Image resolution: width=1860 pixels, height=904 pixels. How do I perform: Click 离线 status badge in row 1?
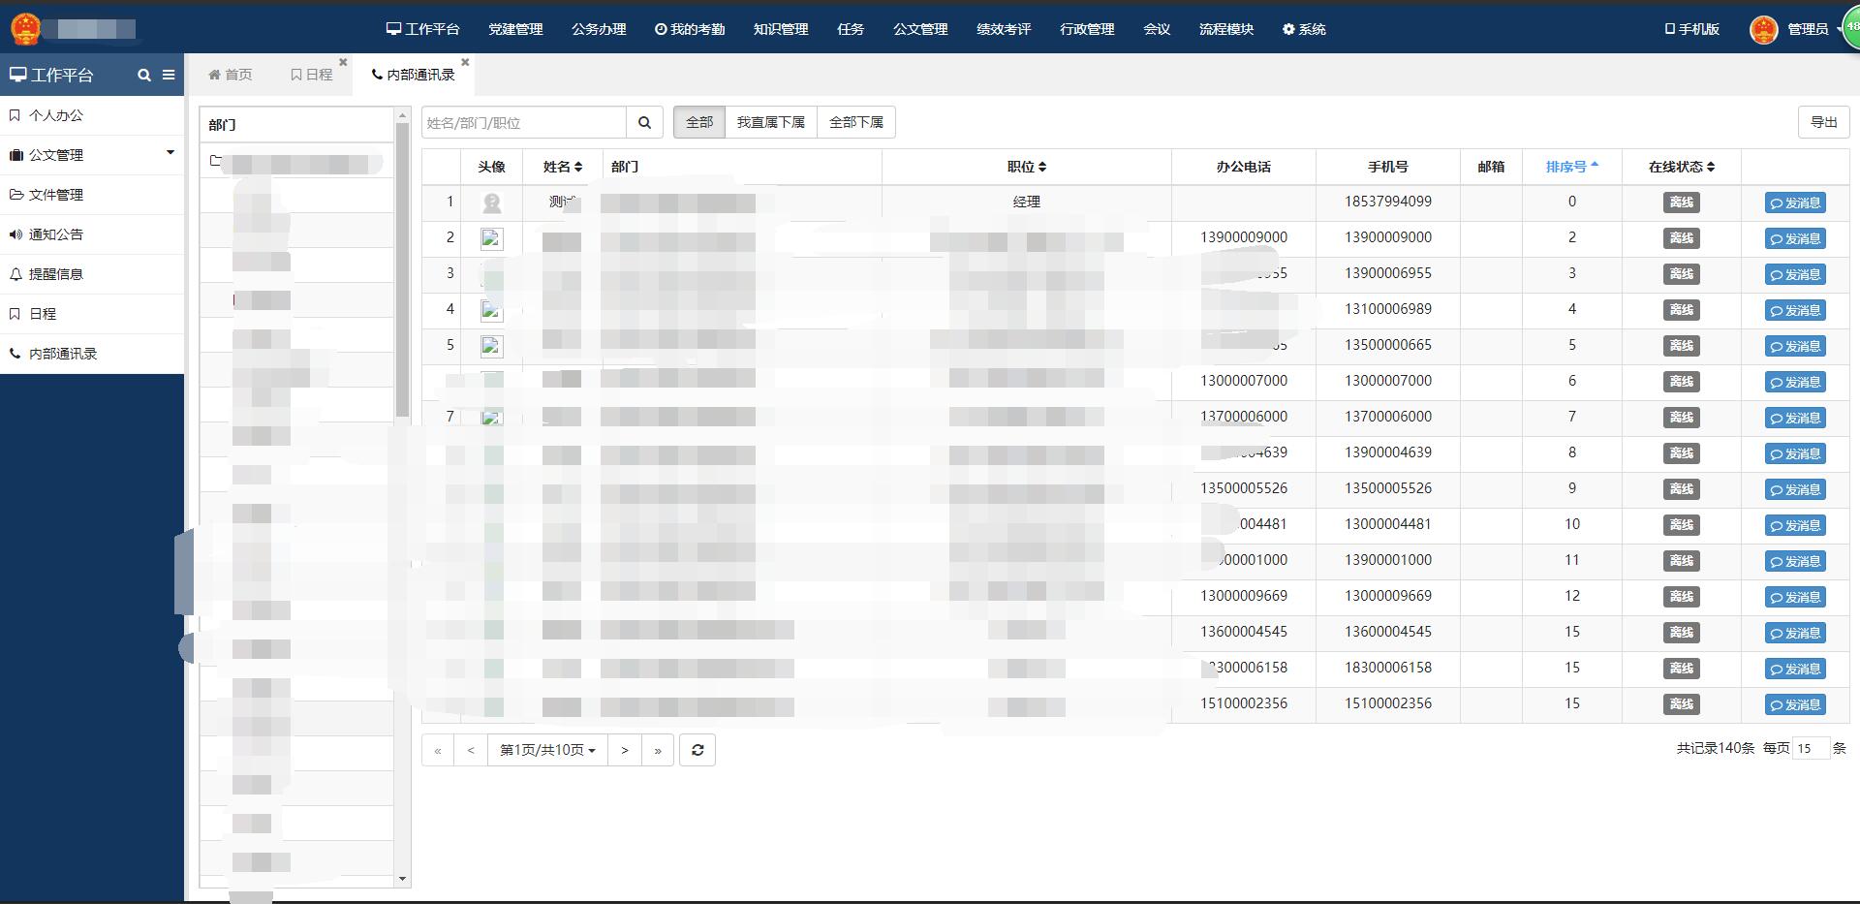pos(1682,203)
